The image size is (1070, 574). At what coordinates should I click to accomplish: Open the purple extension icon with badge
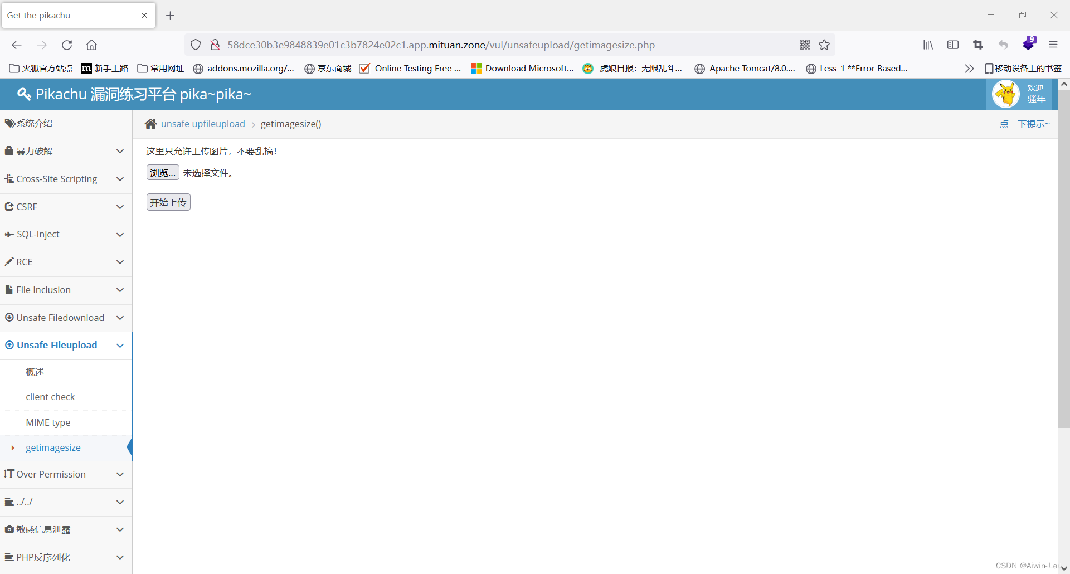tap(1029, 43)
